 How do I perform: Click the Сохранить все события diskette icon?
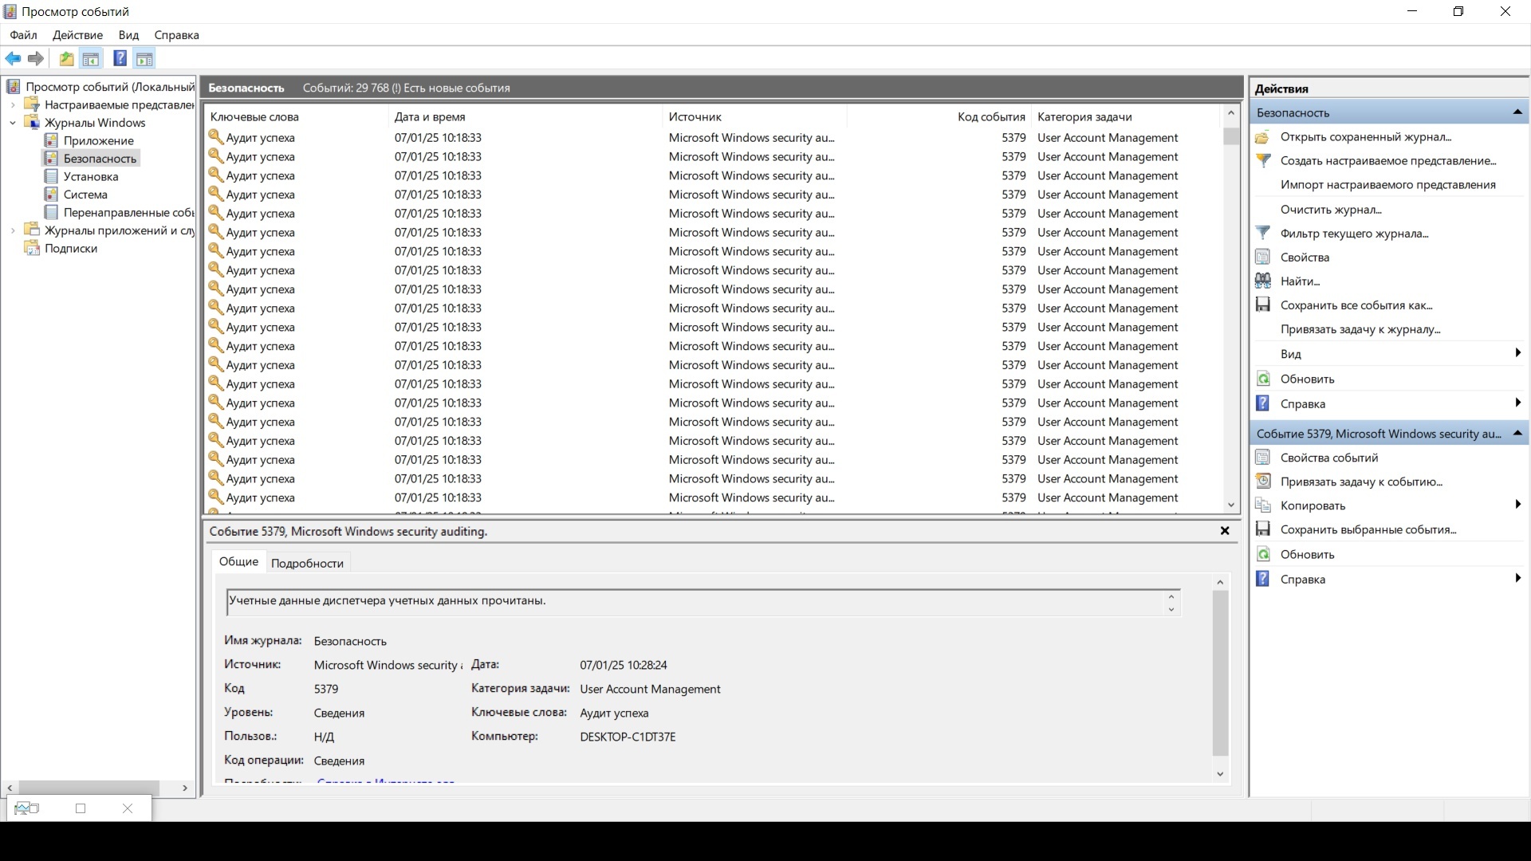[1264, 305]
